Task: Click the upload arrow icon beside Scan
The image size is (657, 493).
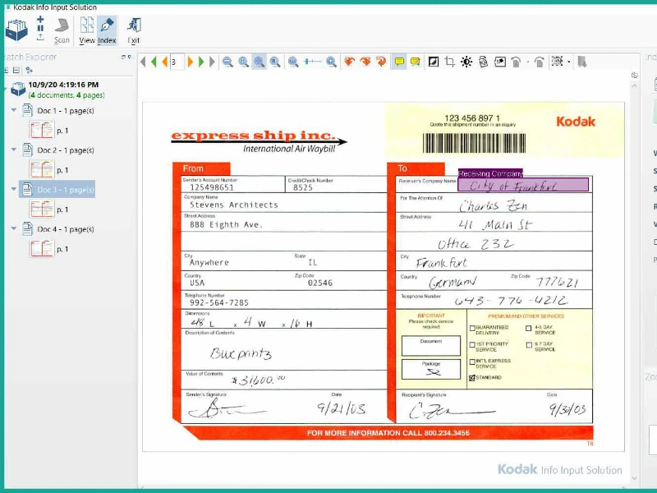Action: pos(40,37)
